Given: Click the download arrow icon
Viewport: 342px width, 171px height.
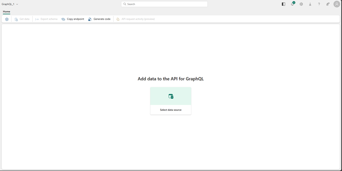Looking at the screenshot, I should pos(310,4).
